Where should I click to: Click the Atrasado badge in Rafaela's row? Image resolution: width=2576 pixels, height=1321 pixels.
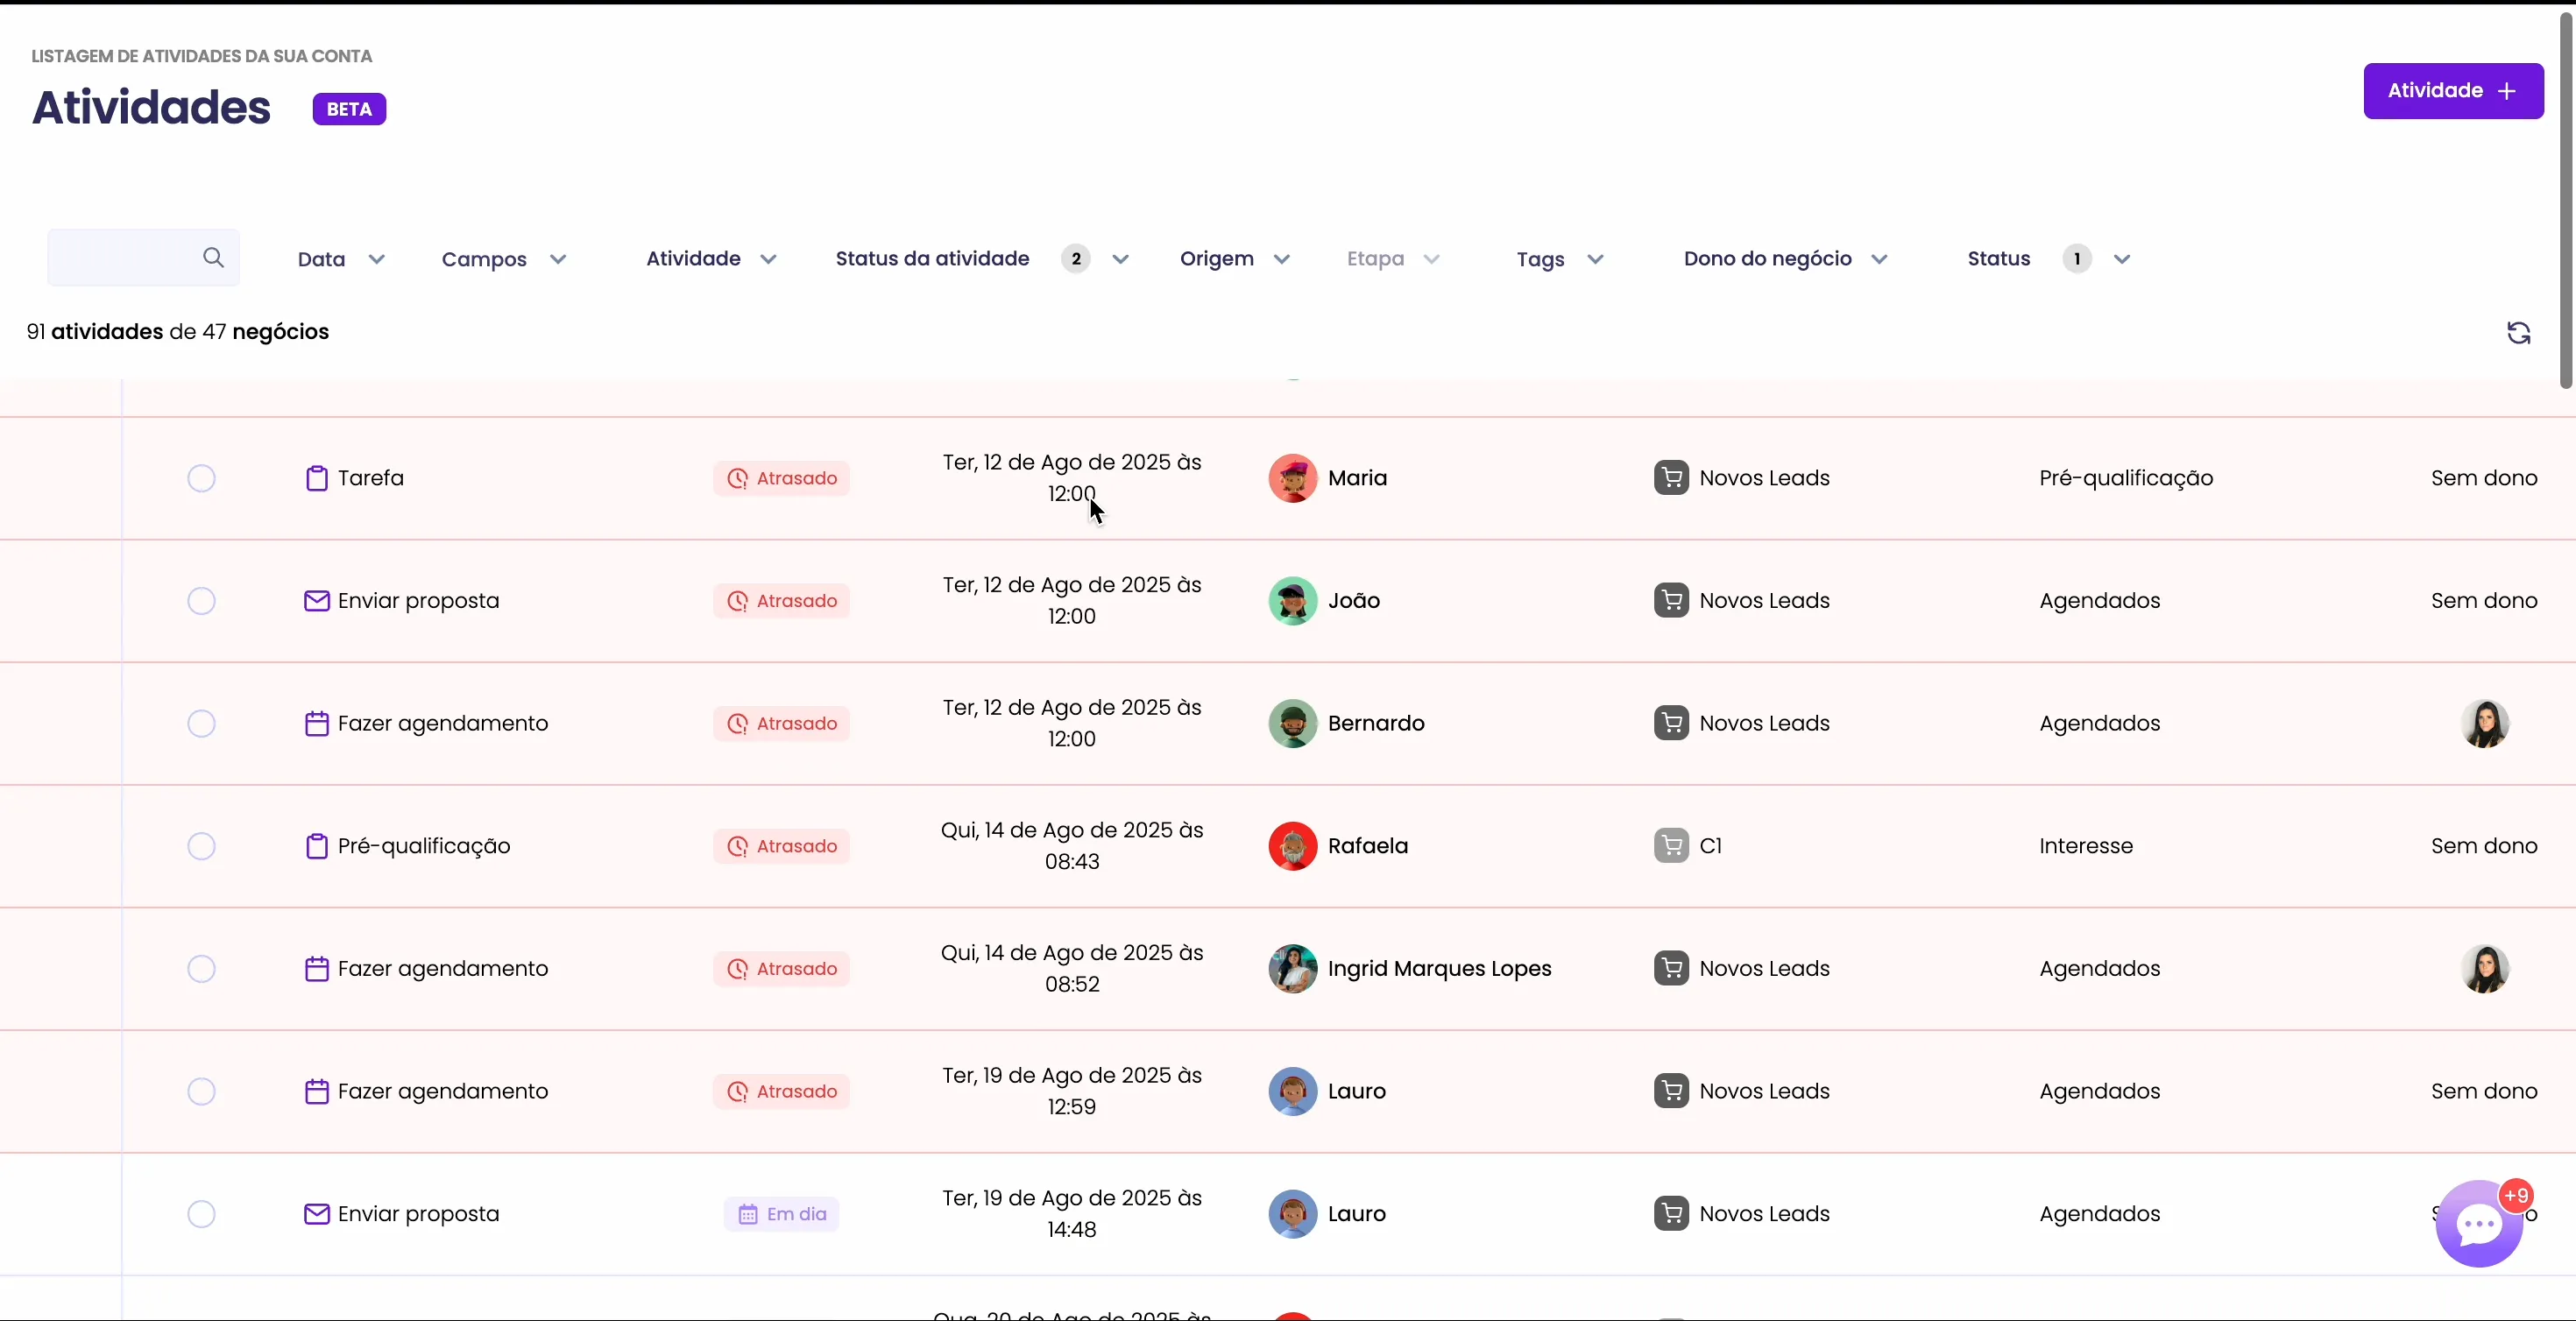click(781, 846)
